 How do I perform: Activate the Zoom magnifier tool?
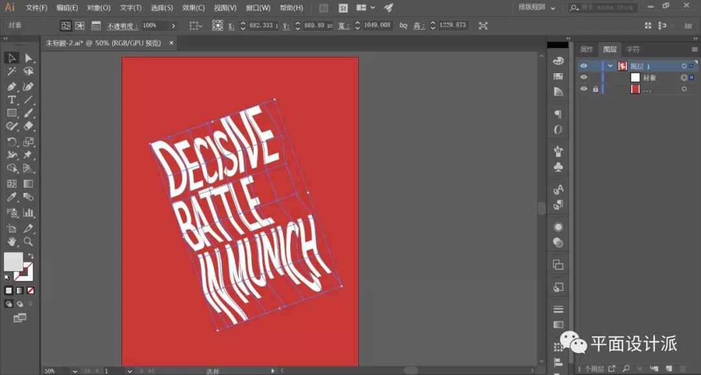[x=29, y=242]
